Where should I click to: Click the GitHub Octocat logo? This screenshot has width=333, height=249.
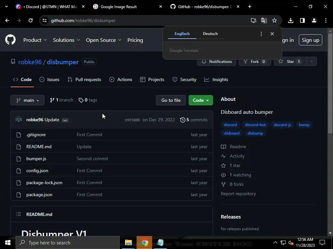[10, 40]
